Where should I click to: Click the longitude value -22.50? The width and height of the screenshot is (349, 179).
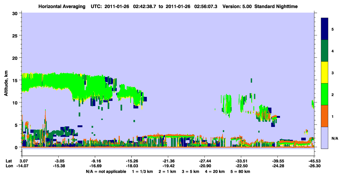(241, 166)
